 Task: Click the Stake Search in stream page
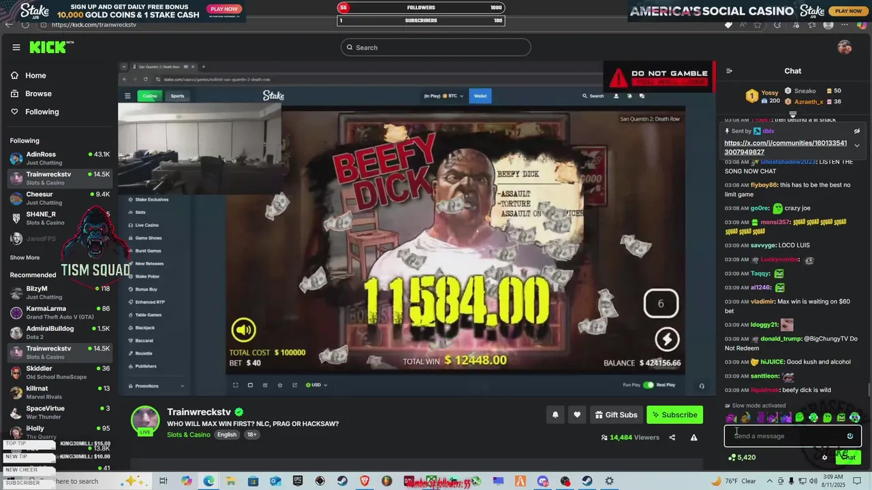point(592,96)
